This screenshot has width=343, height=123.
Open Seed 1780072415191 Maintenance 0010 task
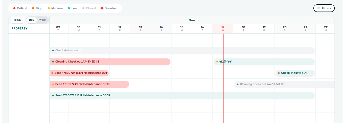pyautogui.click(x=89, y=84)
